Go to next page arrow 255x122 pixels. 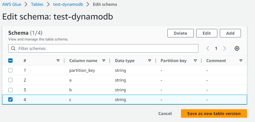click(225, 48)
